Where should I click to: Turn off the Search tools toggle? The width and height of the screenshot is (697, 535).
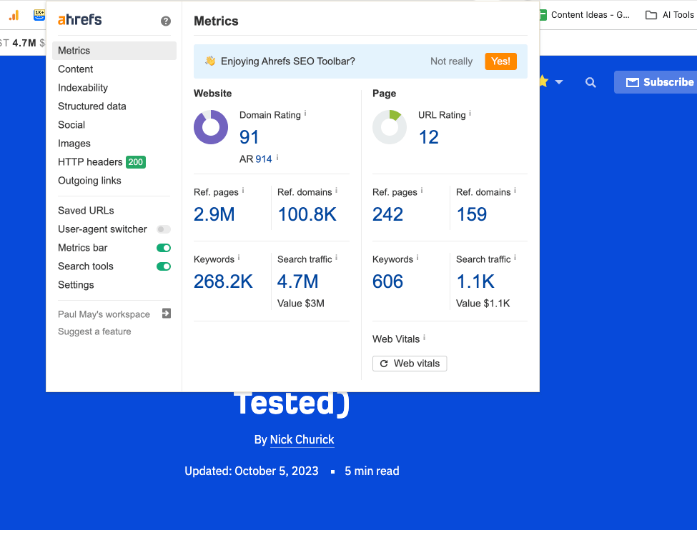pos(165,266)
